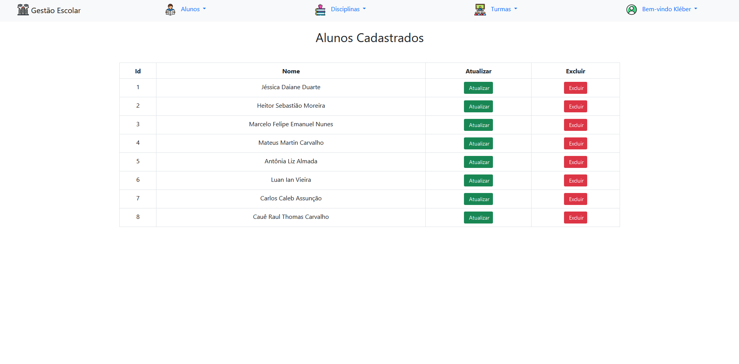Update Carlos Caleb Assunção record
The width and height of the screenshot is (739, 364).
click(478, 199)
